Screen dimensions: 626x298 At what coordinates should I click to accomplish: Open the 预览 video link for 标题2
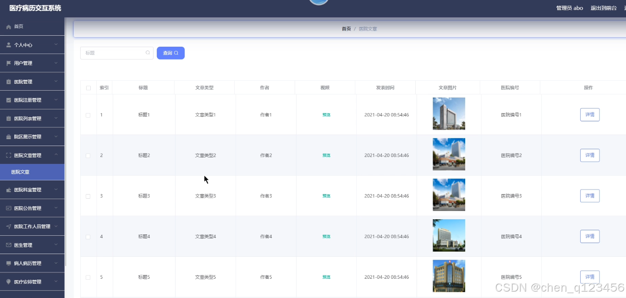326,155
